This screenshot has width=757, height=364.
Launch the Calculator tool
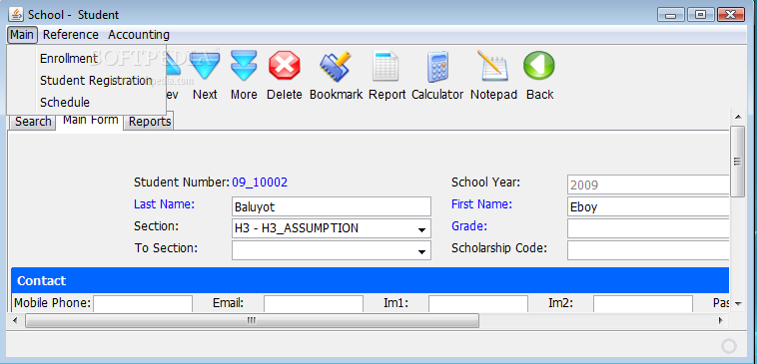437,67
